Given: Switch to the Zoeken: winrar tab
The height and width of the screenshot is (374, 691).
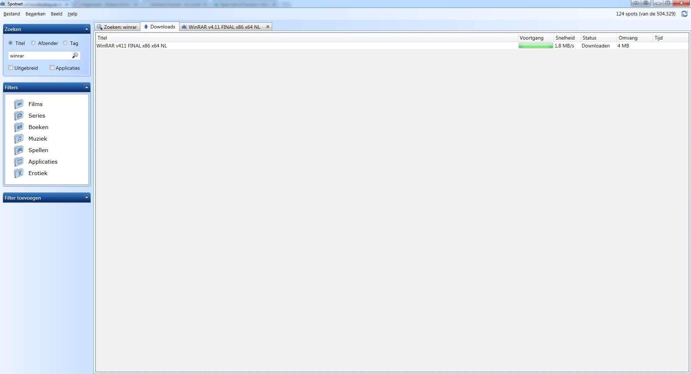Looking at the screenshot, I should click(x=117, y=27).
